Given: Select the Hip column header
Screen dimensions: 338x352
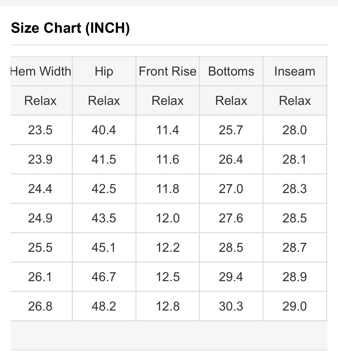Looking at the screenshot, I should coord(104,71).
